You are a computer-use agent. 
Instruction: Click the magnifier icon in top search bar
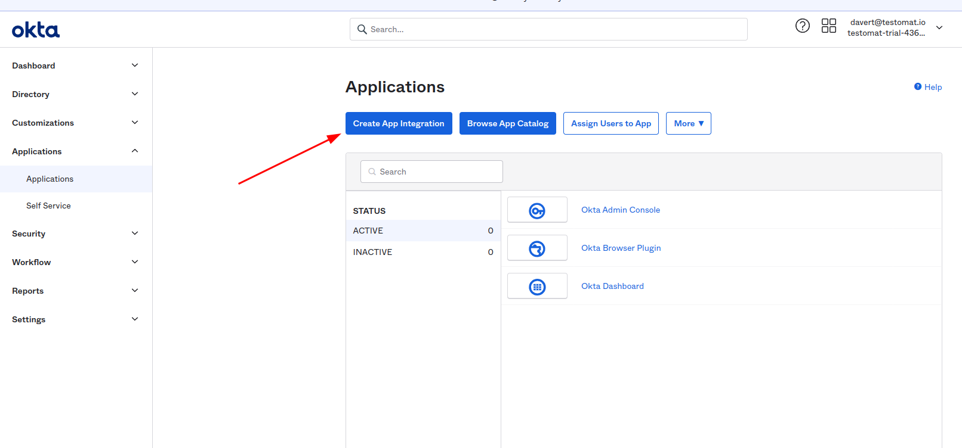[362, 29]
